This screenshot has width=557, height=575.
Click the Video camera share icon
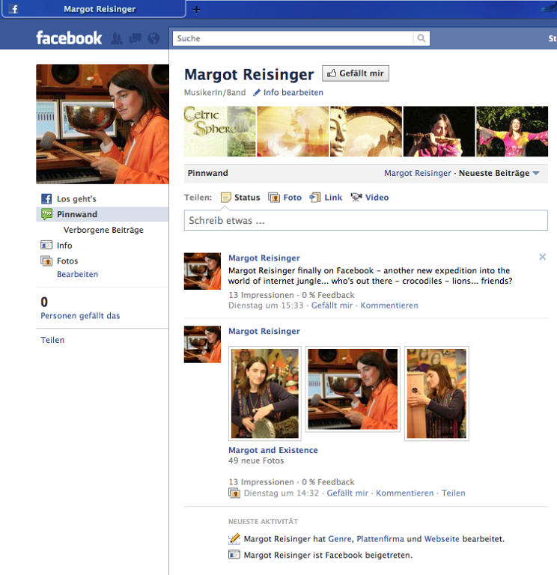[356, 198]
